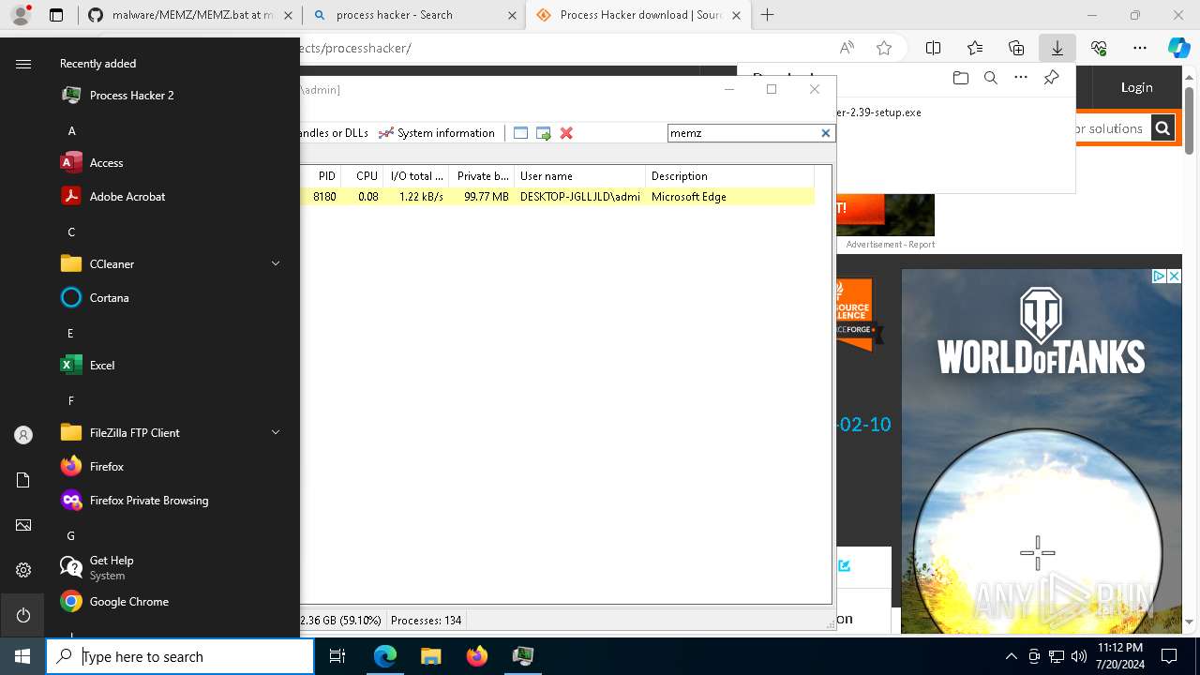The image size is (1200, 675).
Task: Add this page to favorites
Action: (884, 48)
